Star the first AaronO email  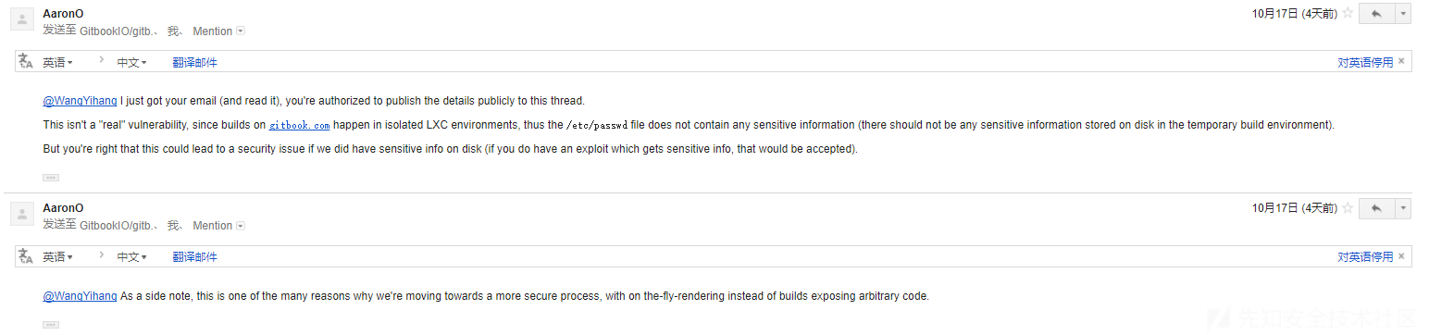[1348, 13]
